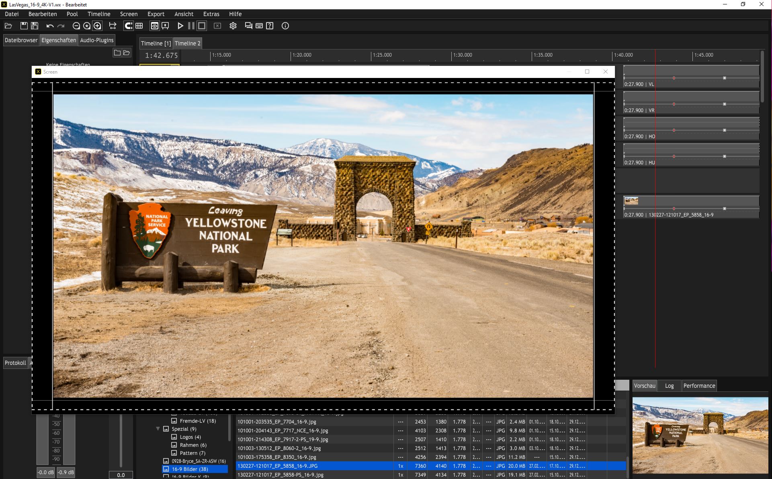772x479 pixels.
Task: Click the swap arrows toolbar icon
Action: (x=113, y=26)
